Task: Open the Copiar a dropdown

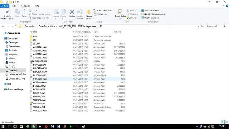Action: point(63,14)
